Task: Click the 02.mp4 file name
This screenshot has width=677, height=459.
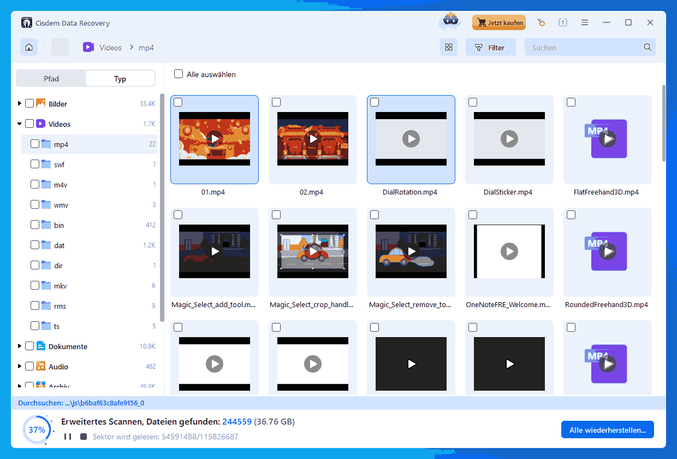Action: coord(312,192)
